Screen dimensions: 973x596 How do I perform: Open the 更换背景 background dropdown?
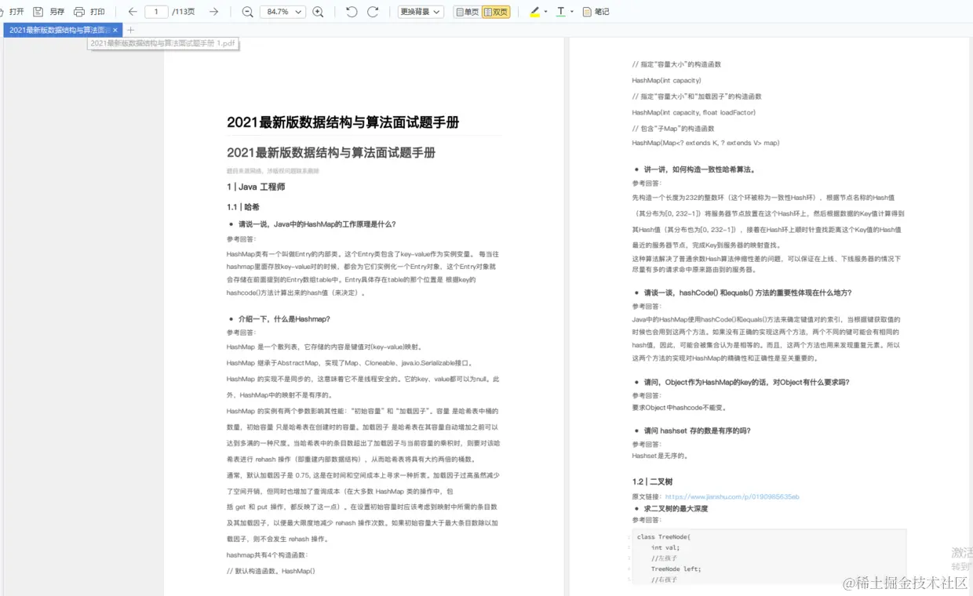(x=421, y=12)
